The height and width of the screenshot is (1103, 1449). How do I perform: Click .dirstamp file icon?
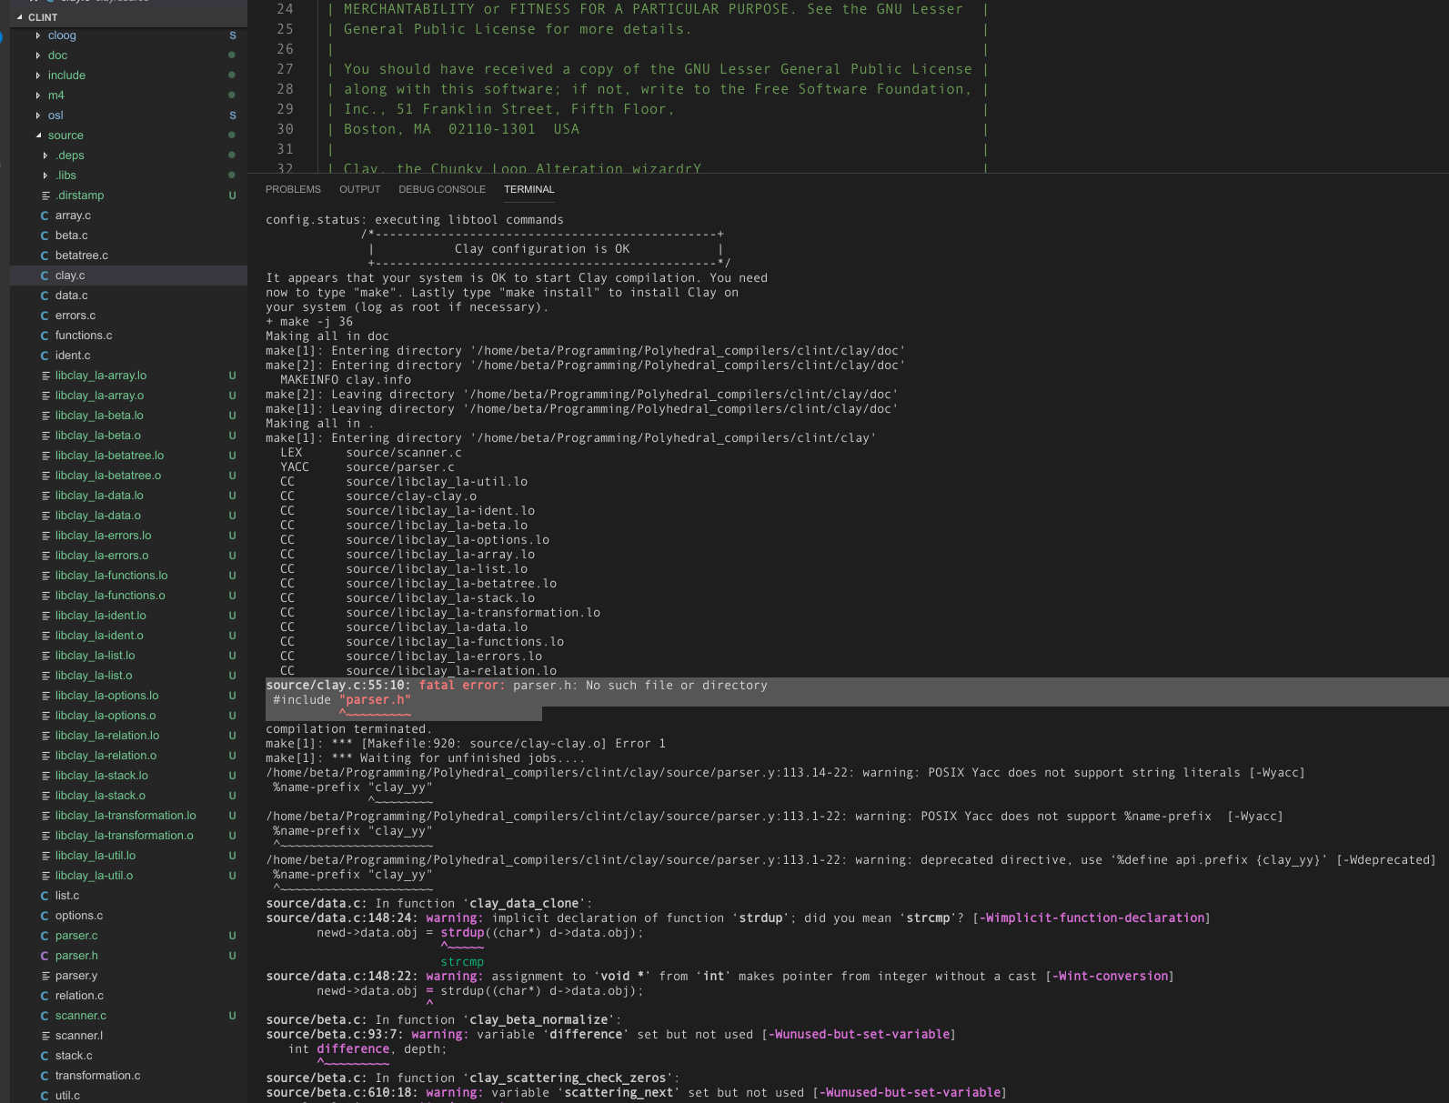coord(45,196)
